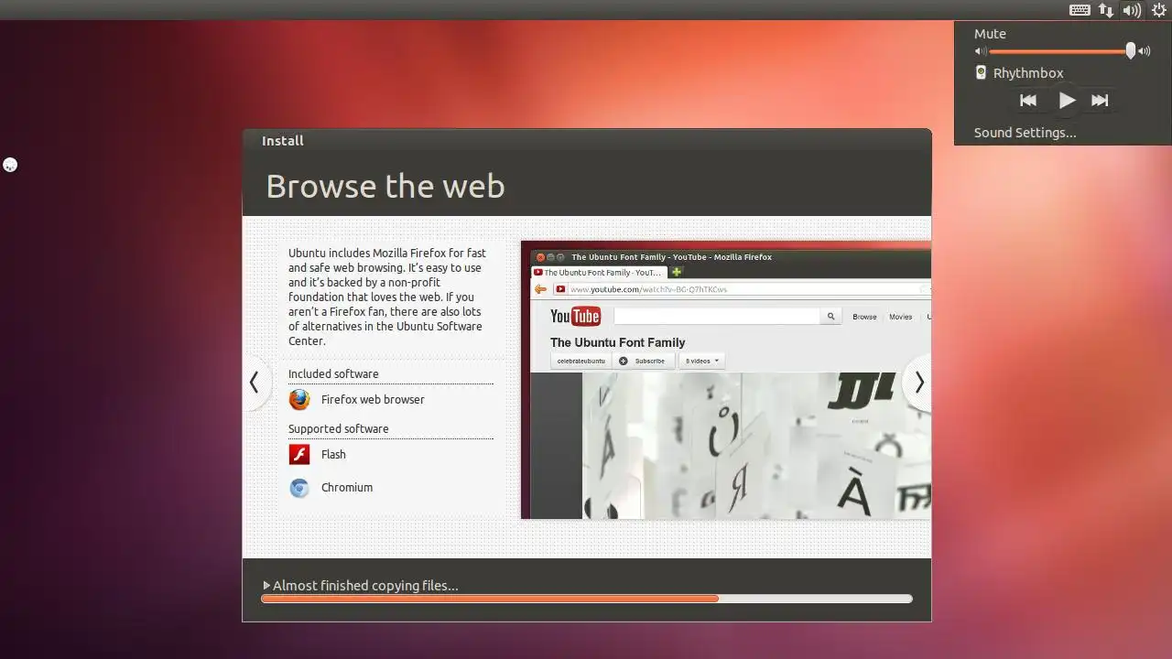
Task: Click the Install window title
Action: pos(283,141)
